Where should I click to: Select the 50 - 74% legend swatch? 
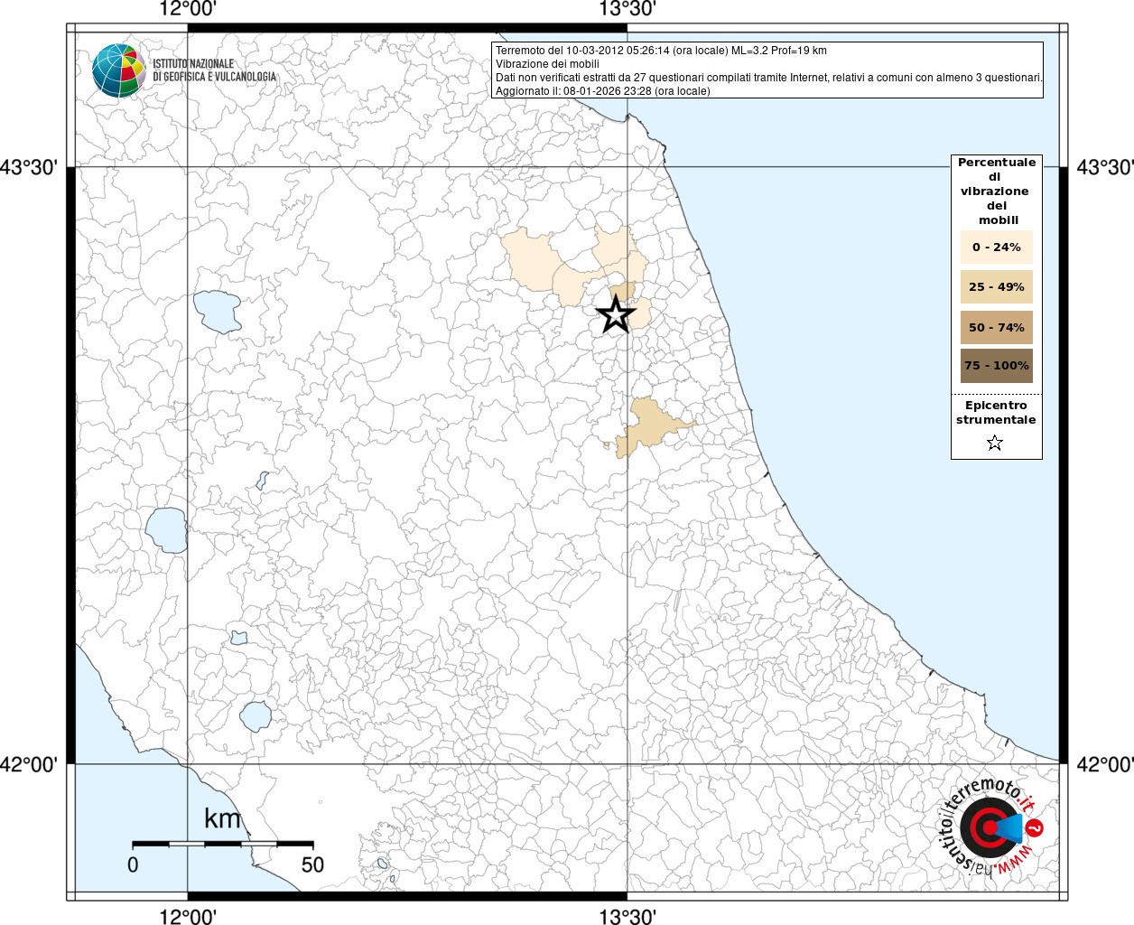(996, 327)
